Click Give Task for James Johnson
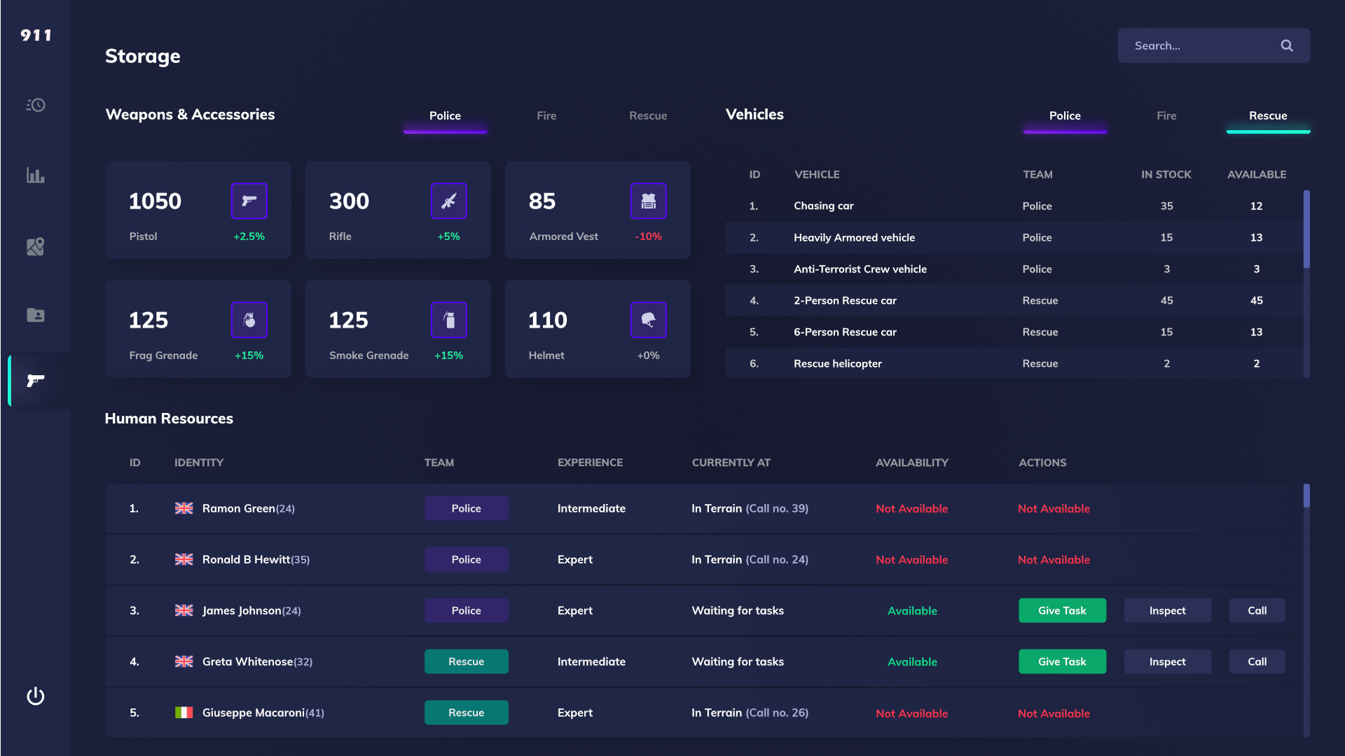This screenshot has height=756, width=1345. tap(1062, 610)
